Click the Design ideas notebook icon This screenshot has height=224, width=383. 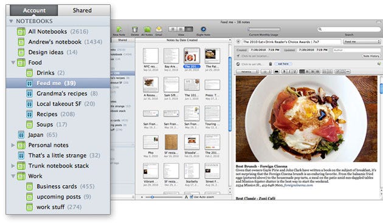click(x=21, y=52)
